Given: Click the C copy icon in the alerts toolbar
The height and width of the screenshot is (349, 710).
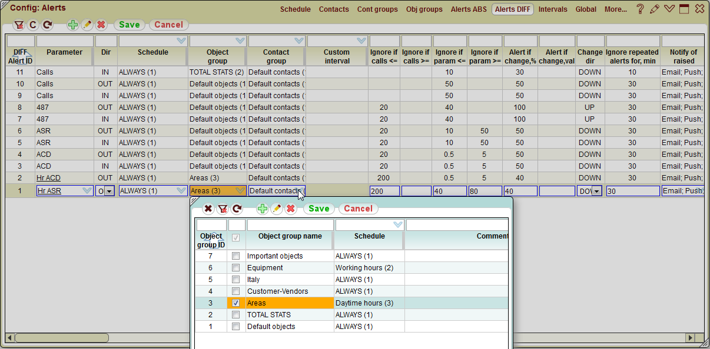Looking at the screenshot, I should pyautogui.click(x=34, y=25).
